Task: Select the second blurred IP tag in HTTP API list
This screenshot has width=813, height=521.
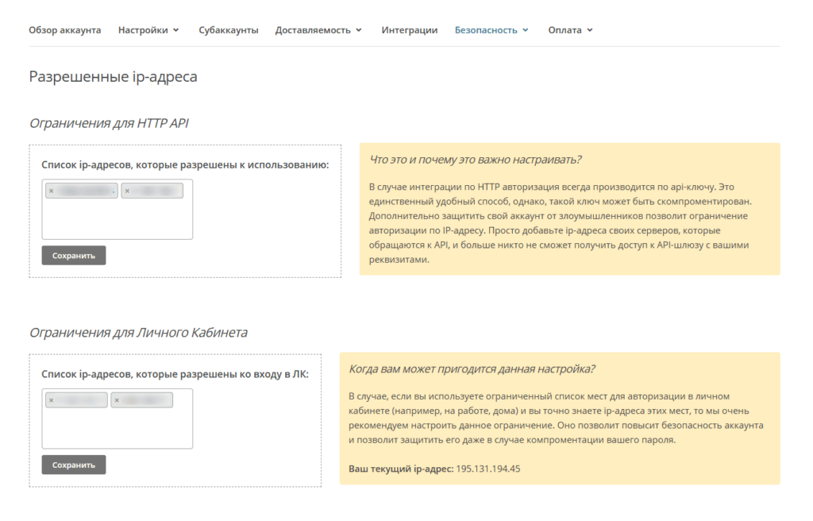Action: tap(156, 191)
